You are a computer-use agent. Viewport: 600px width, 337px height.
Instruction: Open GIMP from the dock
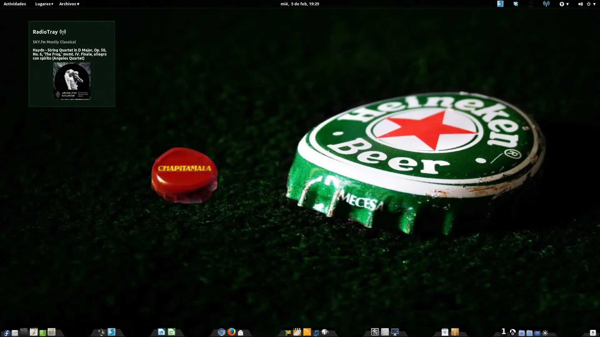pos(288,332)
